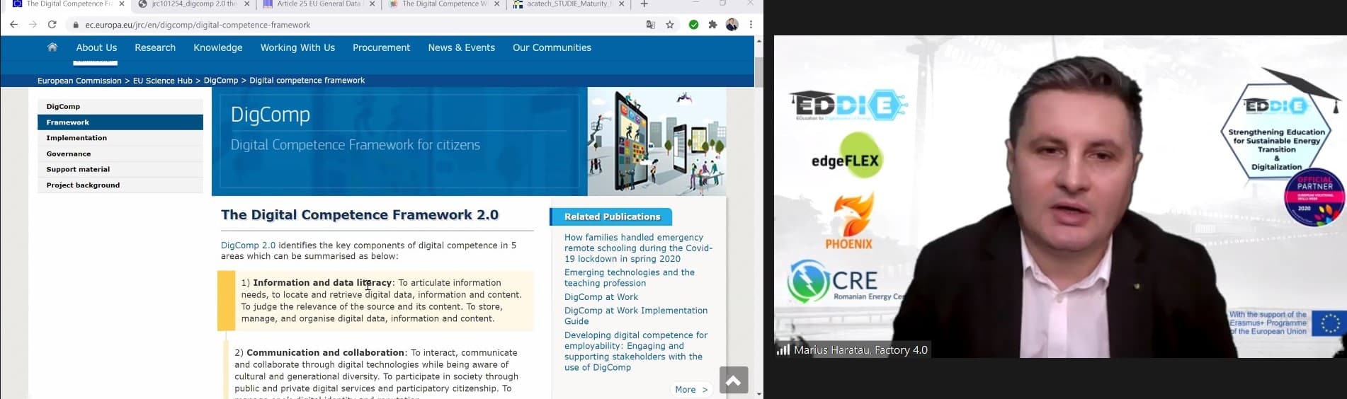1347x399 pixels.
Task: Click the back-to-top arrow button
Action: (x=734, y=381)
